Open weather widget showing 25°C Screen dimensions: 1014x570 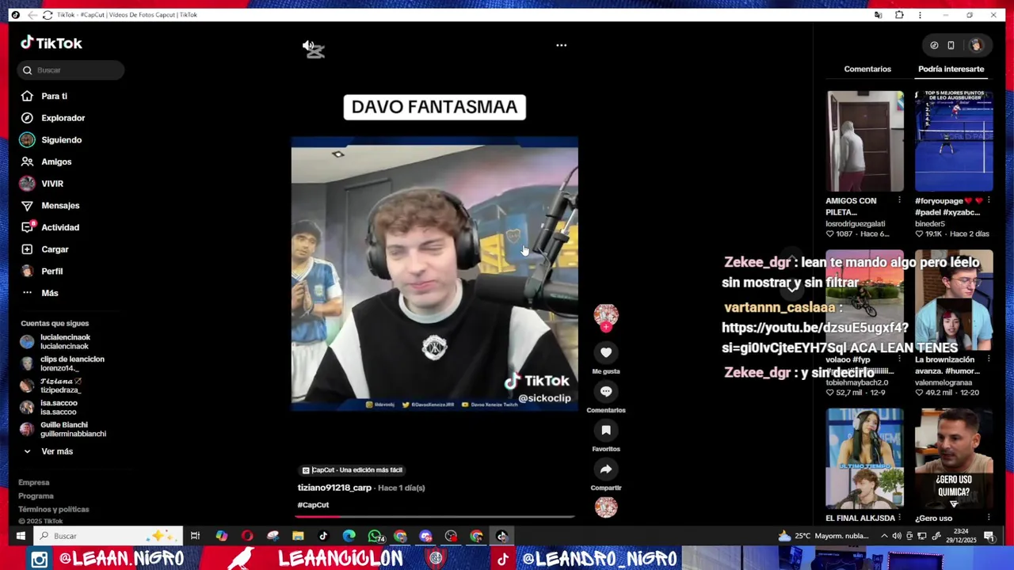point(824,536)
